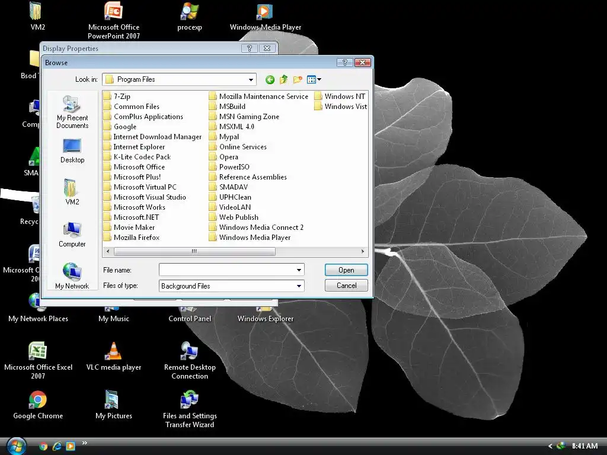
Task: Select the MSBuild folder
Action: (227, 107)
